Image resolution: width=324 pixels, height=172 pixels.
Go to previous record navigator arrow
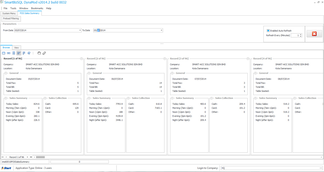(x=6, y=157)
